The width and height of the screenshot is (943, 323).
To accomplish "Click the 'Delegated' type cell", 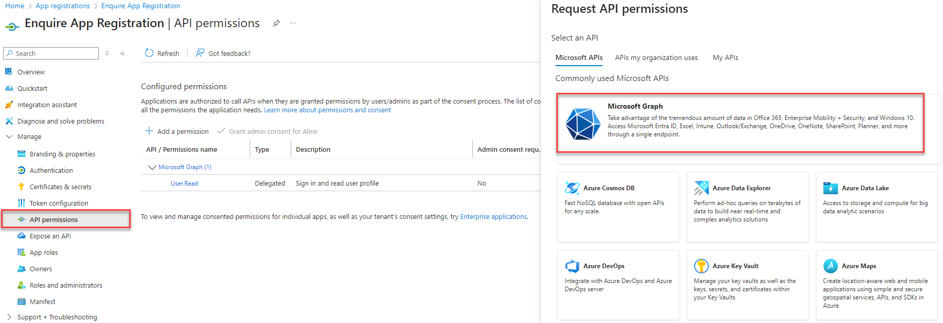I will click(x=270, y=183).
